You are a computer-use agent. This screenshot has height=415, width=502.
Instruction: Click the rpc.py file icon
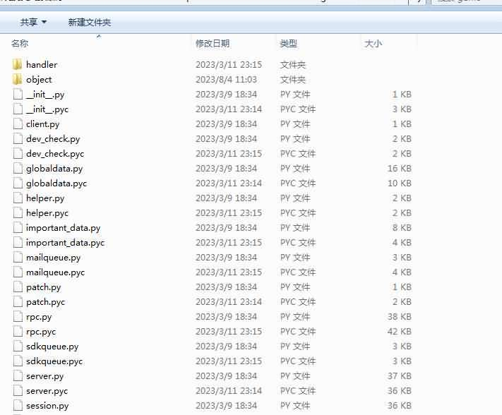pyautogui.click(x=18, y=317)
